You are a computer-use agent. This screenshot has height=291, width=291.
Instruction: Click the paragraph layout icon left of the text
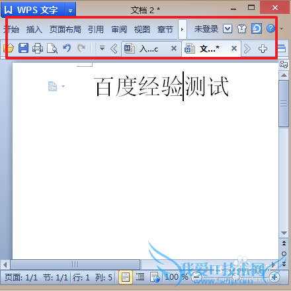pyautogui.click(x=52, y=86)
